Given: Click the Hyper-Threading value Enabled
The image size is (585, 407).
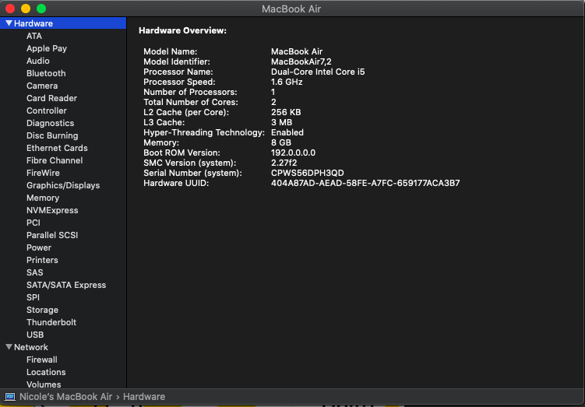Looking at the screenshot, I should coord(287,133).
